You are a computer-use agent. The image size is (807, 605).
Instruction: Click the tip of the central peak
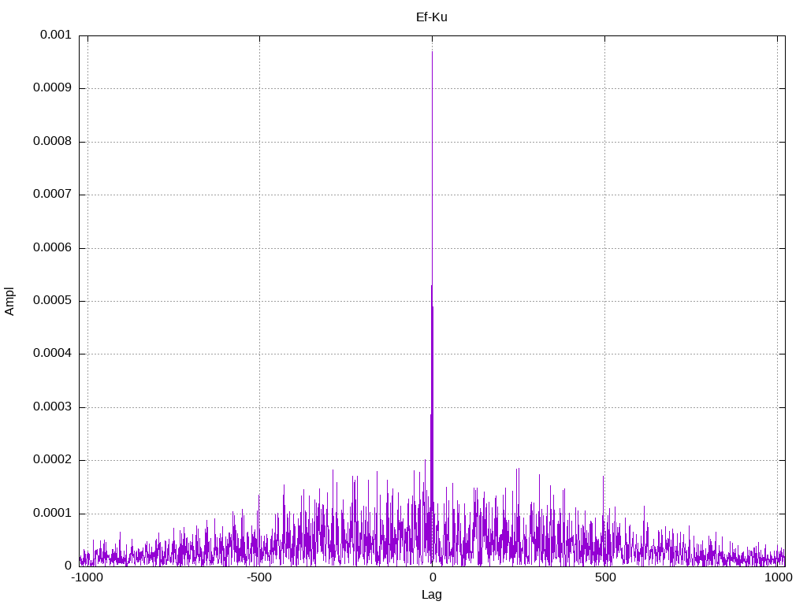point(432,52)
